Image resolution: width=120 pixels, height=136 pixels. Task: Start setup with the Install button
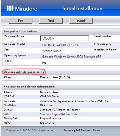pyautogui.click(x=81, y=21)
